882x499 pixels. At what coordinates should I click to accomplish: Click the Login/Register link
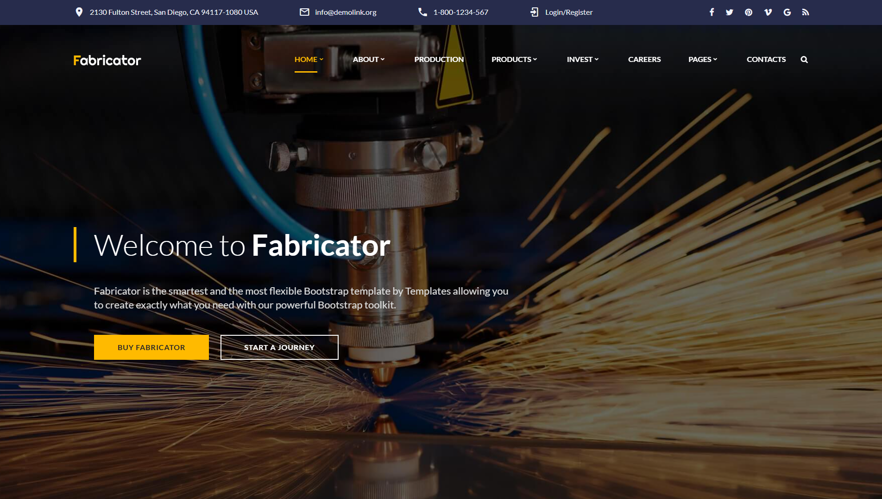tap(568, 12)
